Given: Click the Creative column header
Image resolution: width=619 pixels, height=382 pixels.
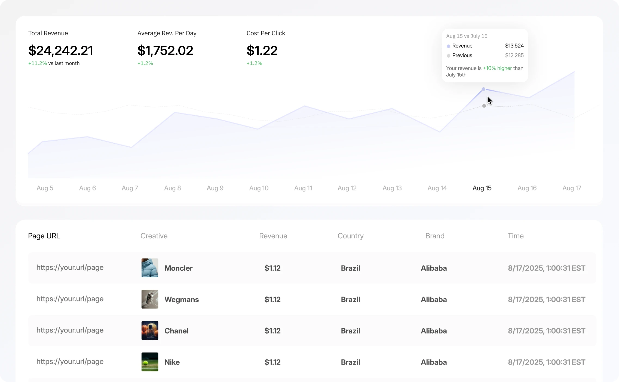Looking at the screenshot, I should coord(154,236).
